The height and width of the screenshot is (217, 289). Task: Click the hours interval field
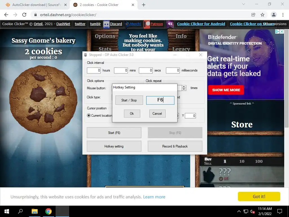pos(94,70)
